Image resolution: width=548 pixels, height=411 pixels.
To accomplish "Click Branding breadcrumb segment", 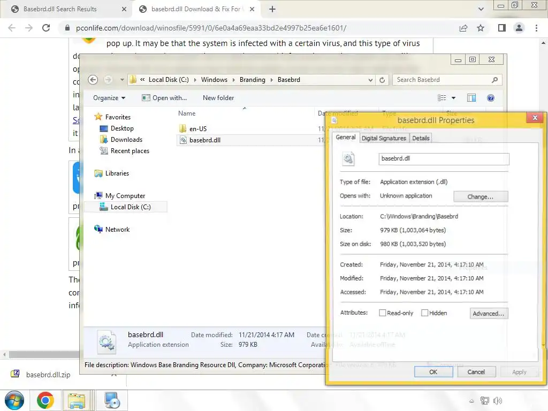I will tap(253, 80).
